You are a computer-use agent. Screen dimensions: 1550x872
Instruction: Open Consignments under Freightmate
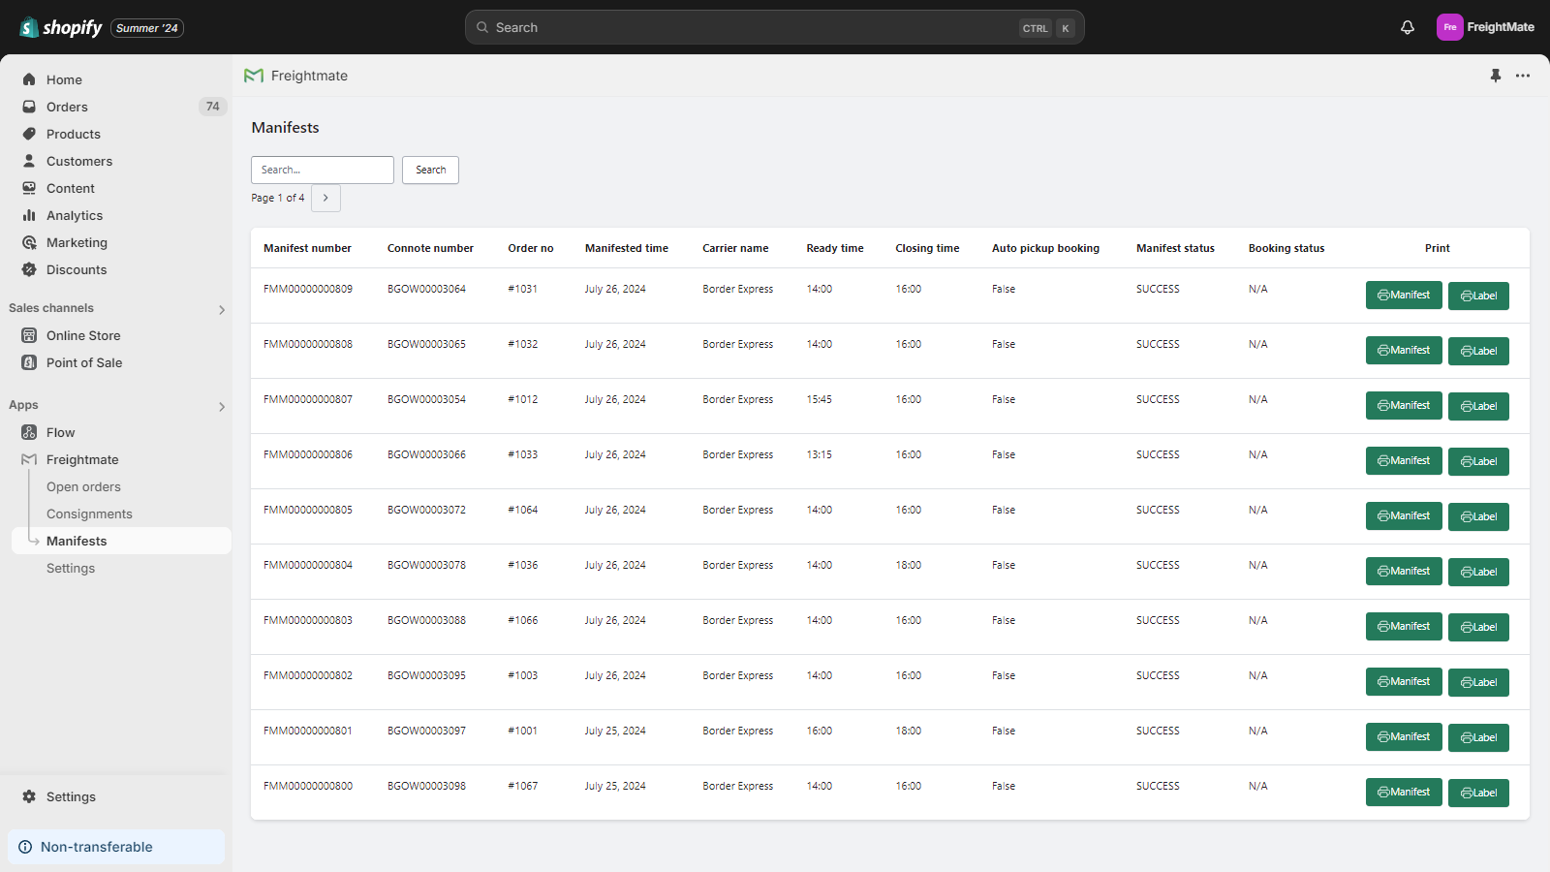click(x=89, y=514)
